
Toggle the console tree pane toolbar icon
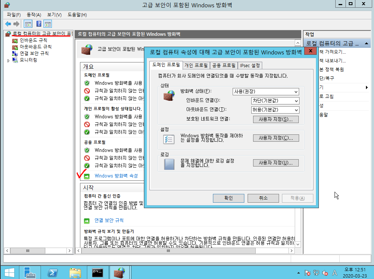point(28,24)
